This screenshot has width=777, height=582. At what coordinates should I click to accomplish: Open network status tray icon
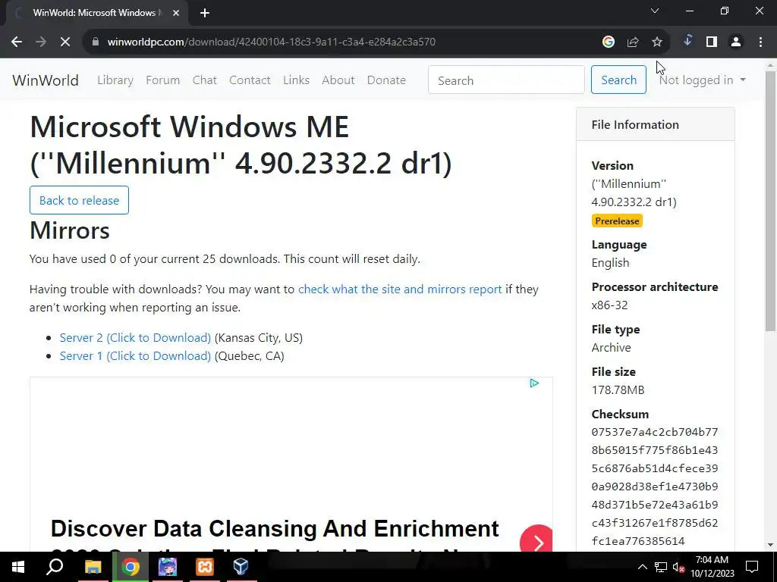[661, 567]
